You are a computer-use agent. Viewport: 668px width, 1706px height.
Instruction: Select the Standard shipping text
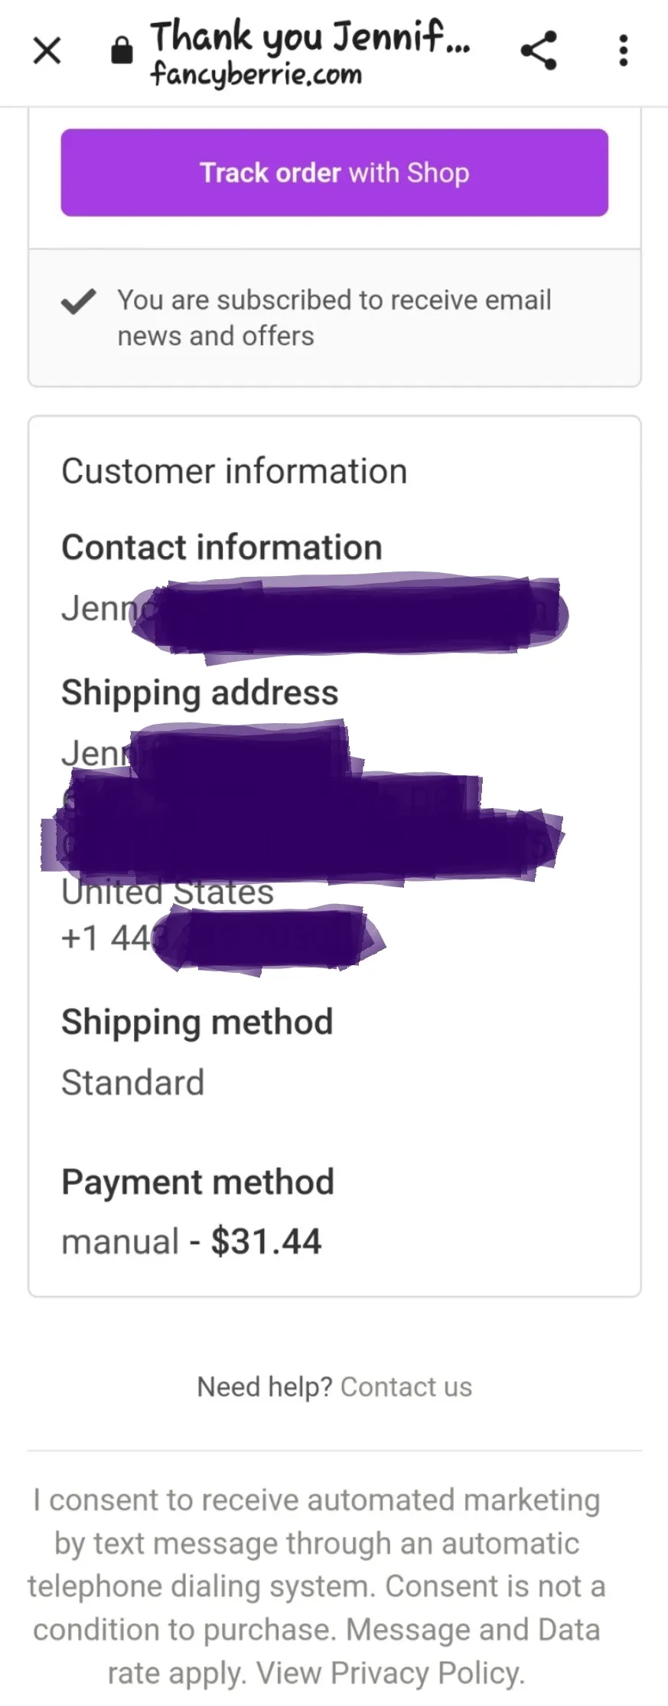point(133,1083)
